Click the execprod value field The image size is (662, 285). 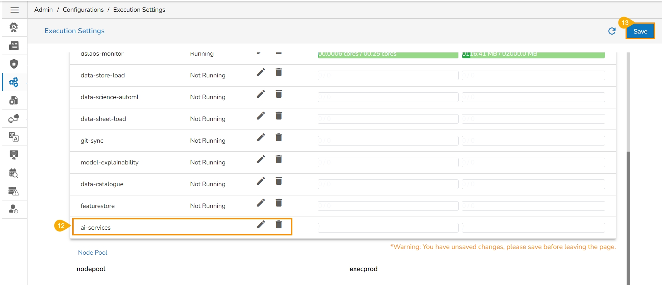pyautogui.click(x=479, y=269)
